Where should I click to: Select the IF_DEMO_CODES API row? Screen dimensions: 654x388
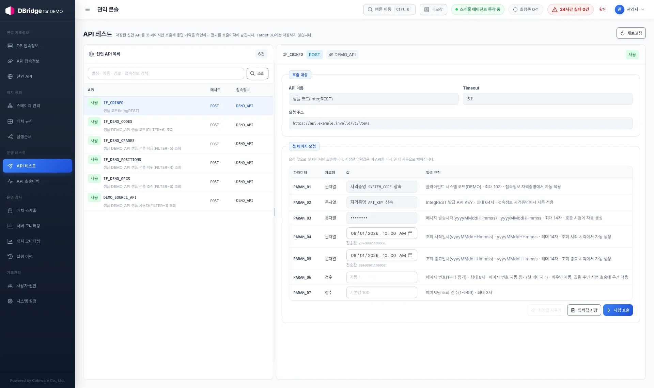tap(178, 125)
